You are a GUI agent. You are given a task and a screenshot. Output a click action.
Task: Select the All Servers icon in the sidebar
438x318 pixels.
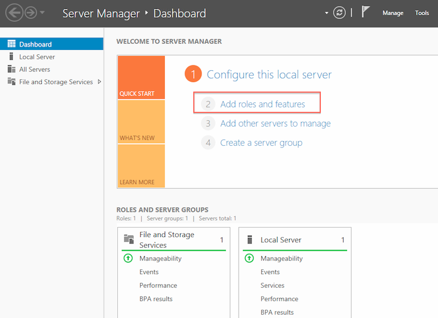(x=11, y=69)
